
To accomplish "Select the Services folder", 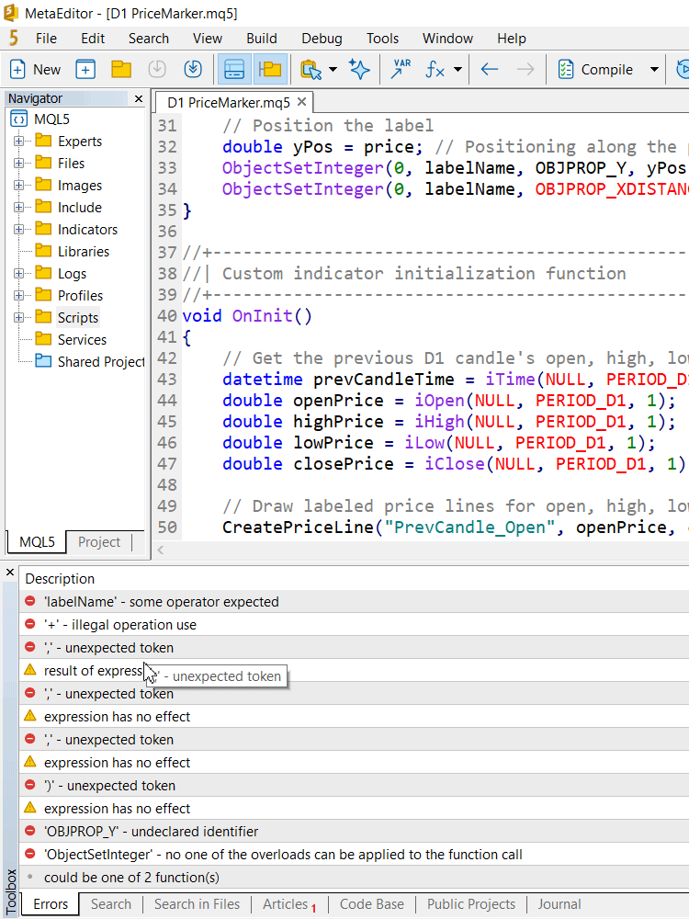I will pos(82,339).
